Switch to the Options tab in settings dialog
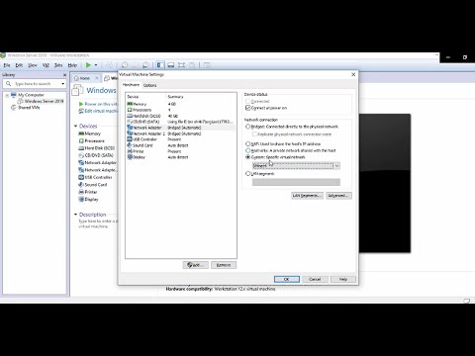The height and width of the screenshot is (356, 475). pyautogui.click(x=149, y=85)
